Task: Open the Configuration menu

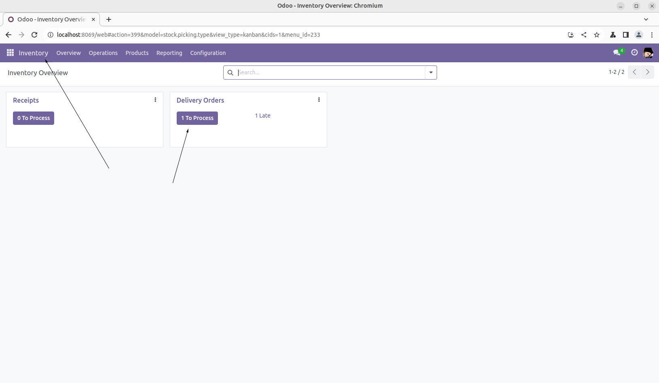Action: pos(208,53)
